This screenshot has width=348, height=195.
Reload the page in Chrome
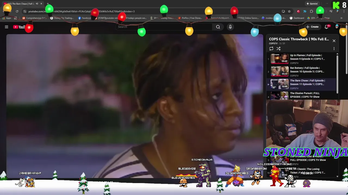pos(17,11)
